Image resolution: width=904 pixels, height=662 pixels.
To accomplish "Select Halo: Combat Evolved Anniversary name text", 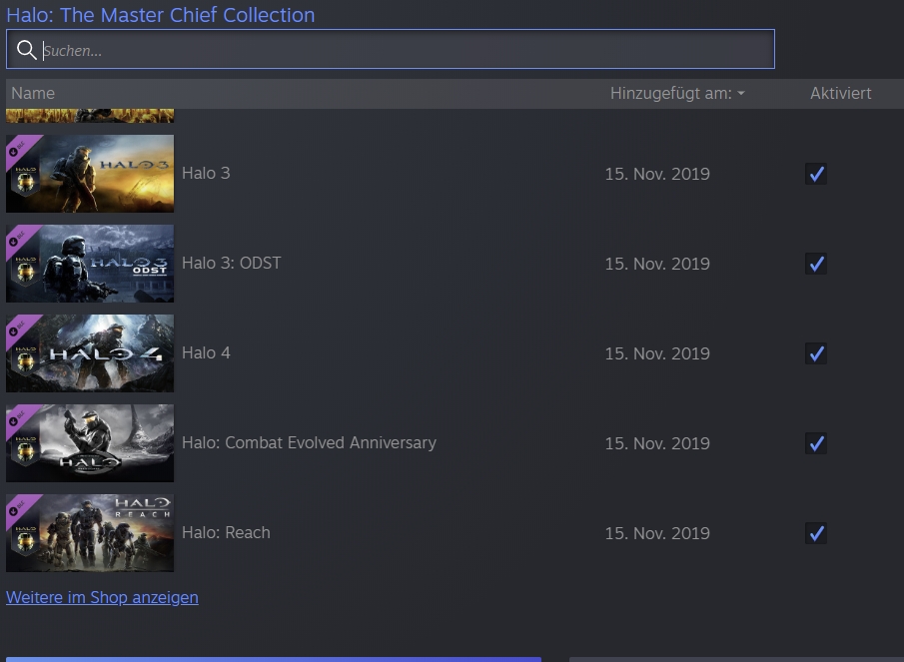I will coord(309,443).
